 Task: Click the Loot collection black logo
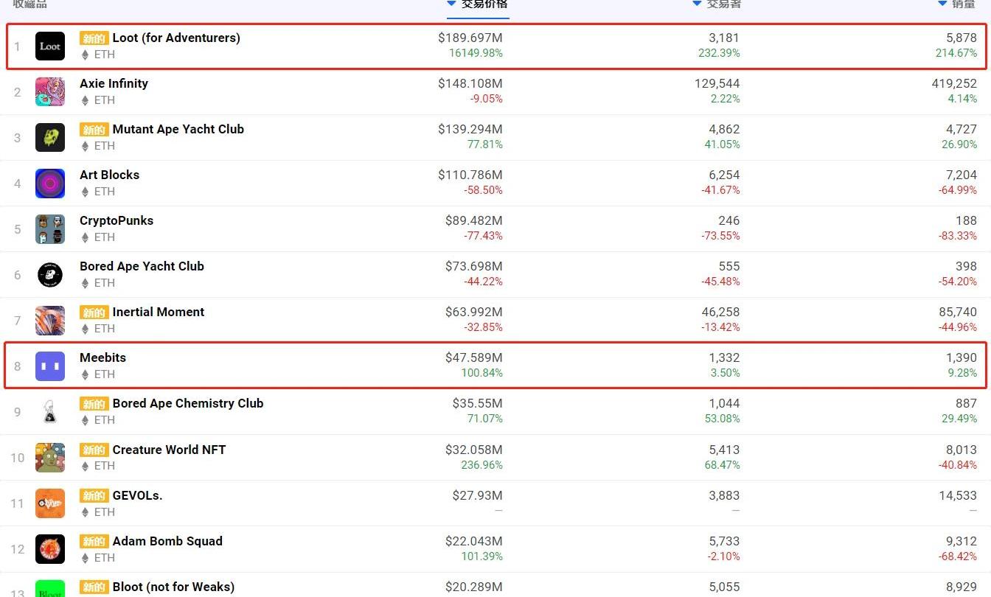click(50, 46)
